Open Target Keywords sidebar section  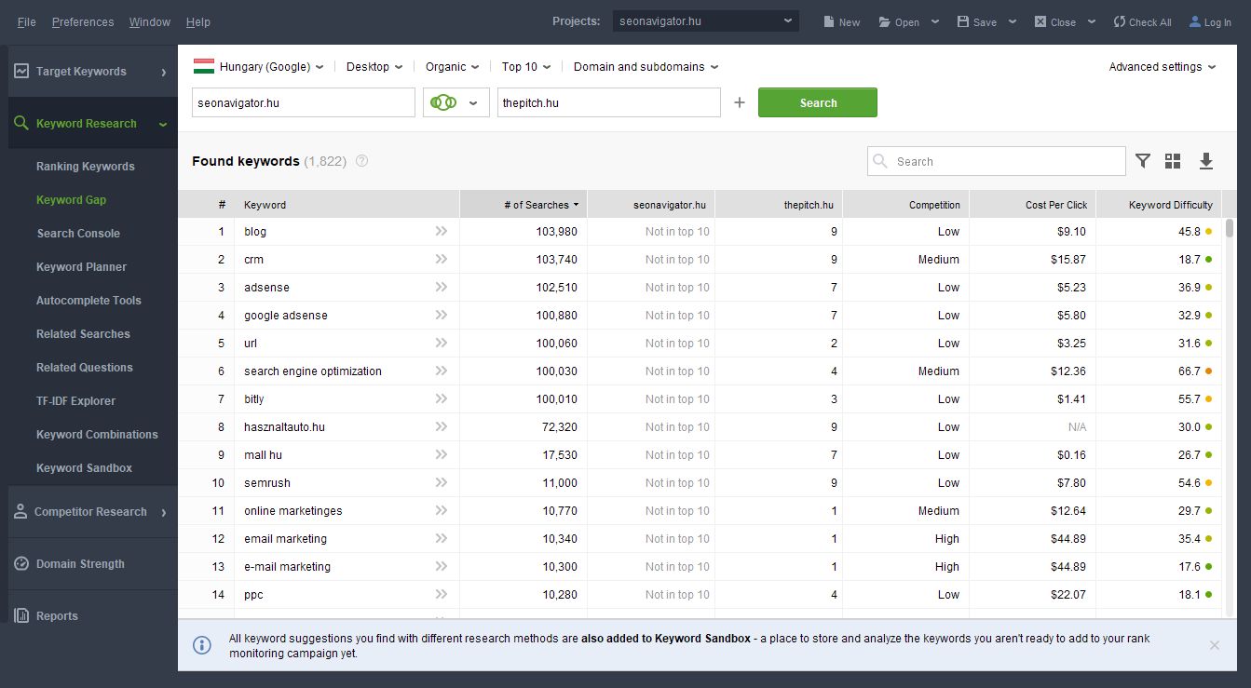(92, 71)
